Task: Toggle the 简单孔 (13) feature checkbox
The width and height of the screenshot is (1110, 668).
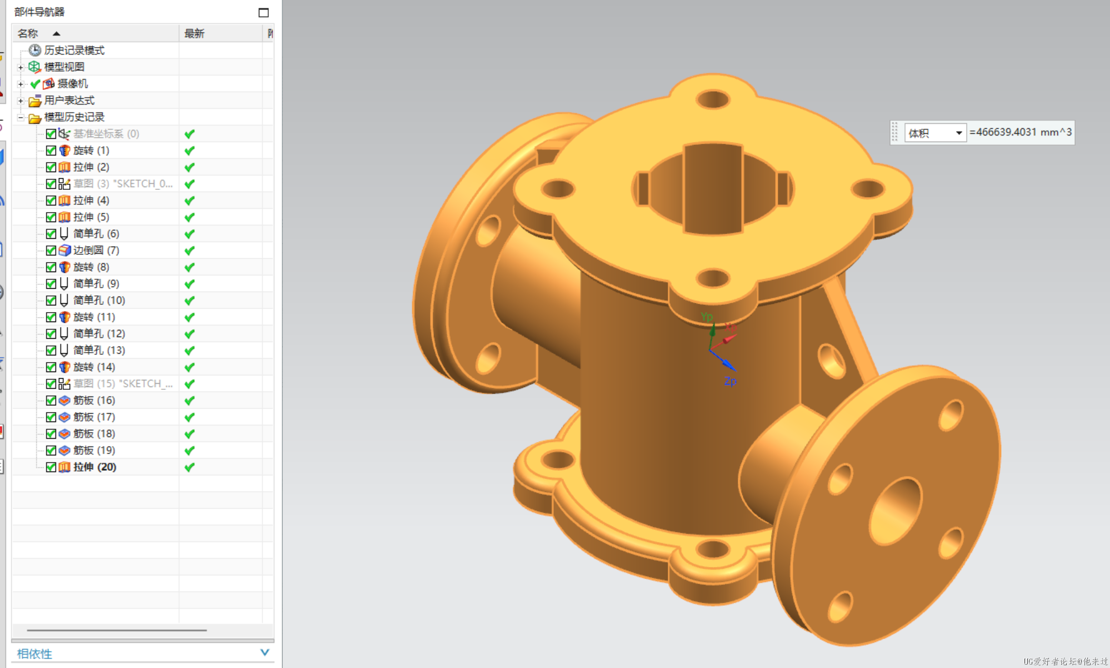Action: coord(51,350)
